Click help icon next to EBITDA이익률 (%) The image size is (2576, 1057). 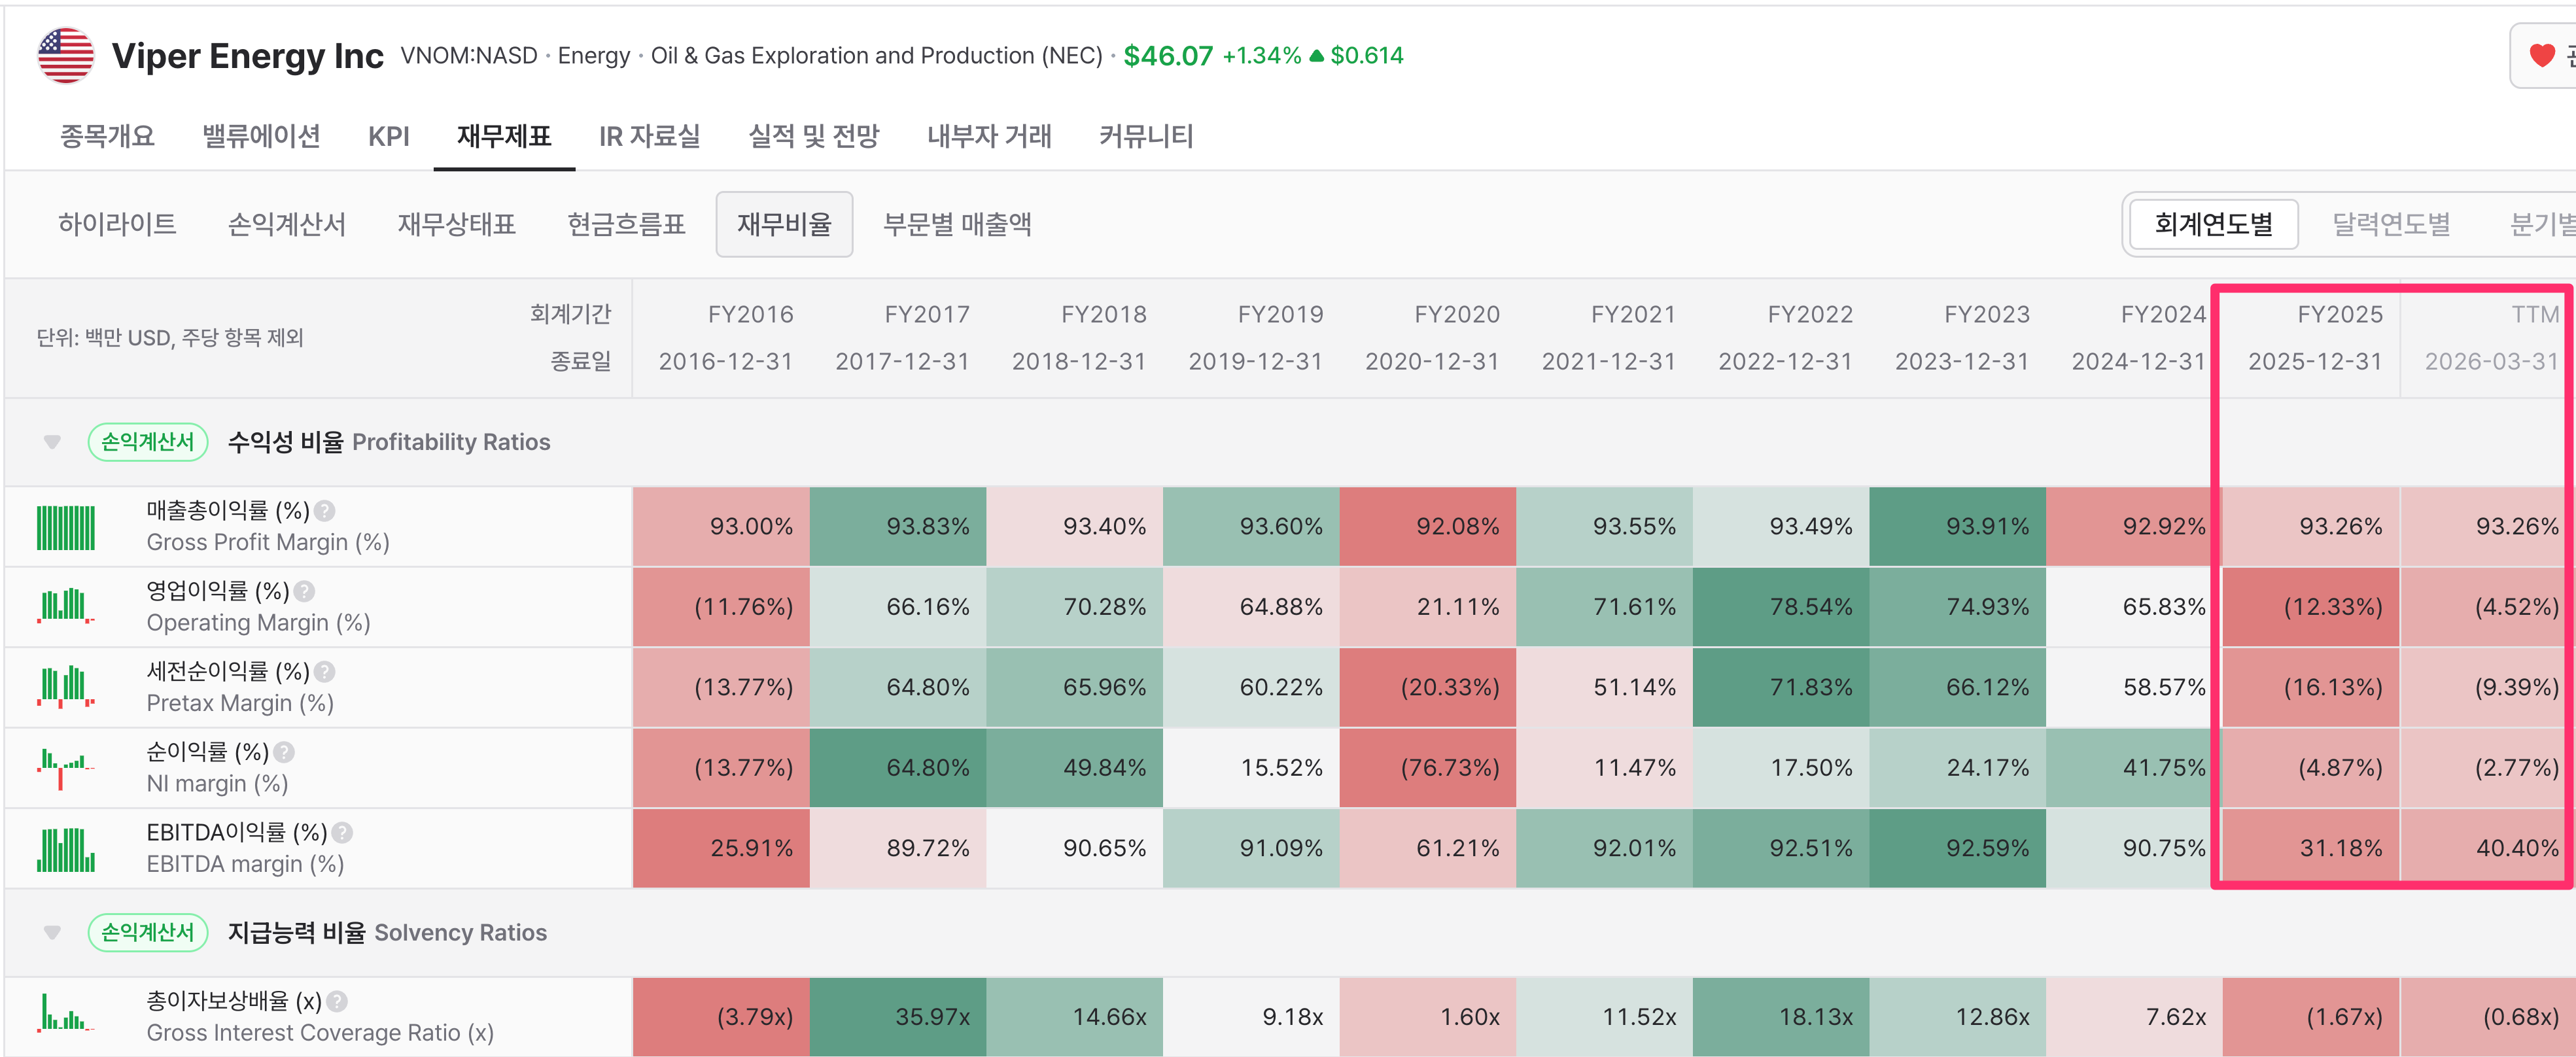tap(342, 833)
